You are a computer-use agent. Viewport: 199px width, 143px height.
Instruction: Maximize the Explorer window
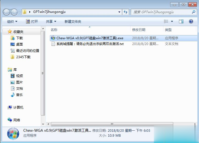pyautogui.click(x=183, y=5)
